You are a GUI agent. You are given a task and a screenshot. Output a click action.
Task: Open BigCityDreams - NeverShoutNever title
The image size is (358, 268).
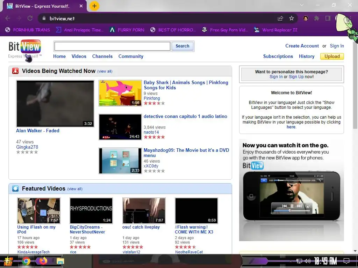(x=87, y=230)
